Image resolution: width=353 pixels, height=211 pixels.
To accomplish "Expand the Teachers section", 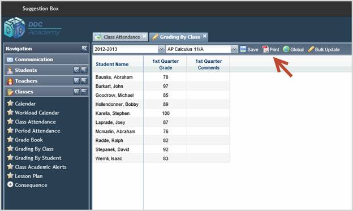I will coord(84,81).
